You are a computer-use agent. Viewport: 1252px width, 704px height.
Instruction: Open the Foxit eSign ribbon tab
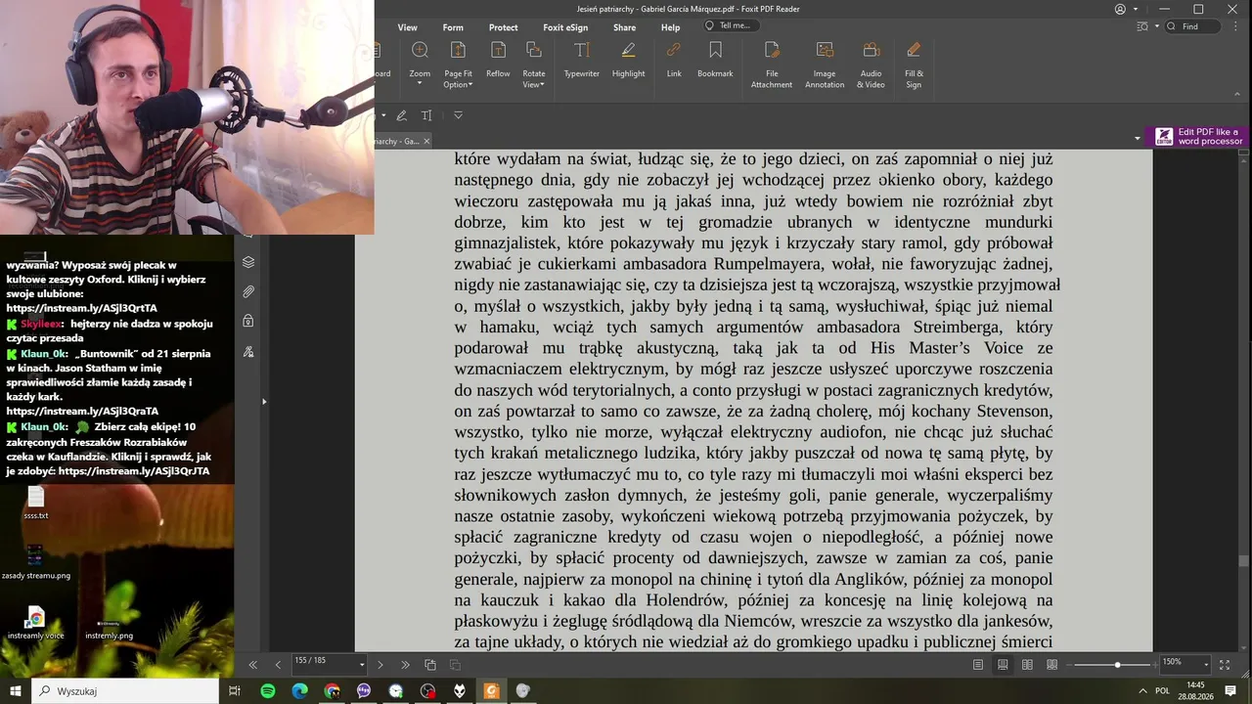coord(565,27)
